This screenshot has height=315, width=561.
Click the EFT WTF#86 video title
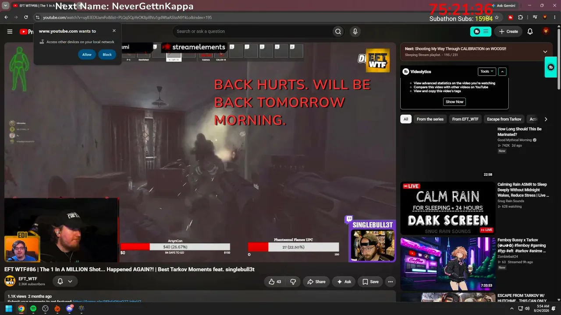pyautogui.click(x=129, y=269)
